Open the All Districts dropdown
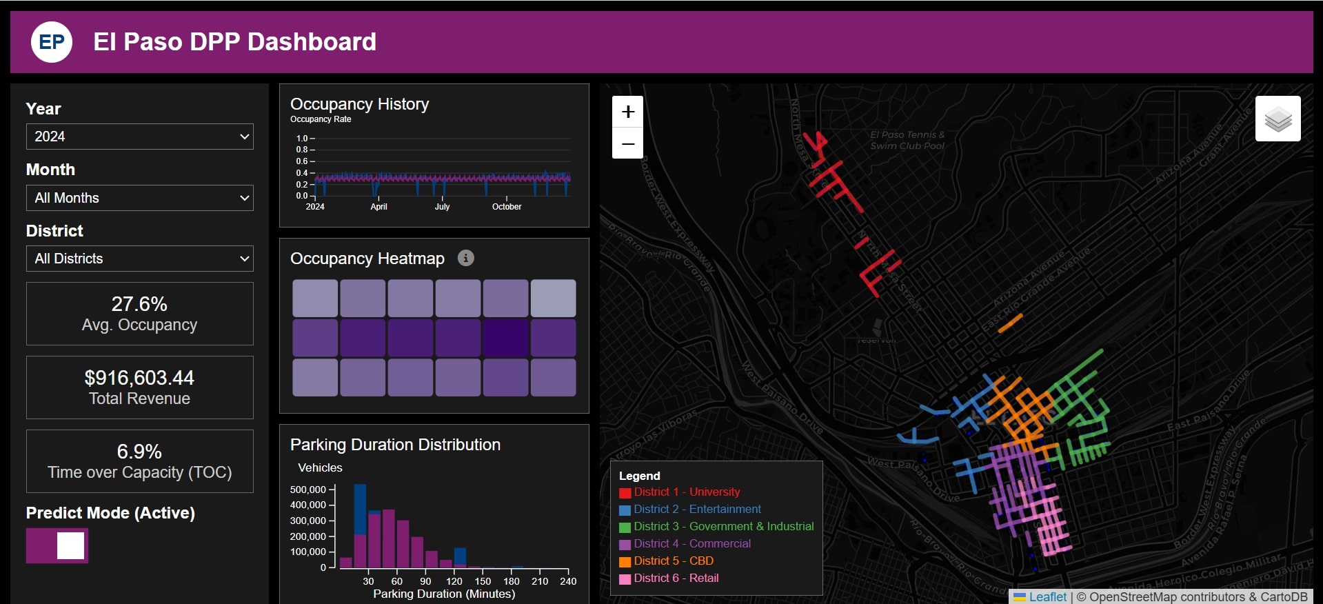Screen dimensions: 1323x604 (139, 259)
